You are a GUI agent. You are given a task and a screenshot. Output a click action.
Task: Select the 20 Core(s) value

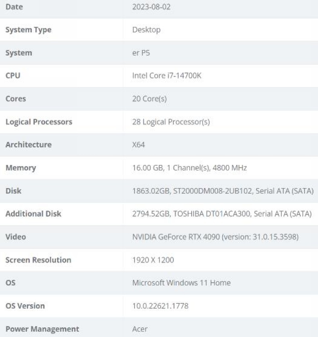[149, 99]
